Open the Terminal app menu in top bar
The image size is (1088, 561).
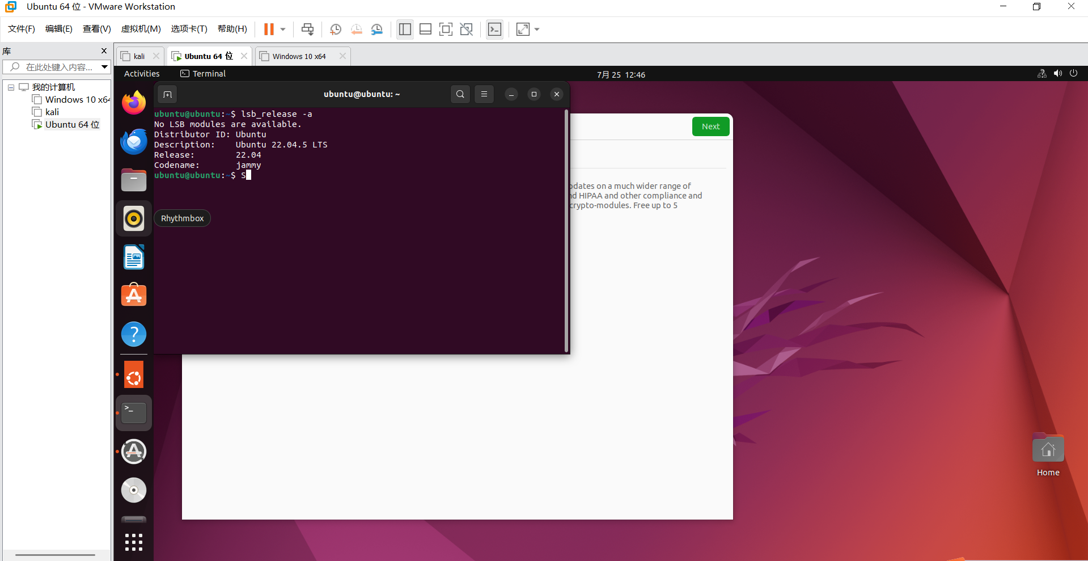coord(203,74)
